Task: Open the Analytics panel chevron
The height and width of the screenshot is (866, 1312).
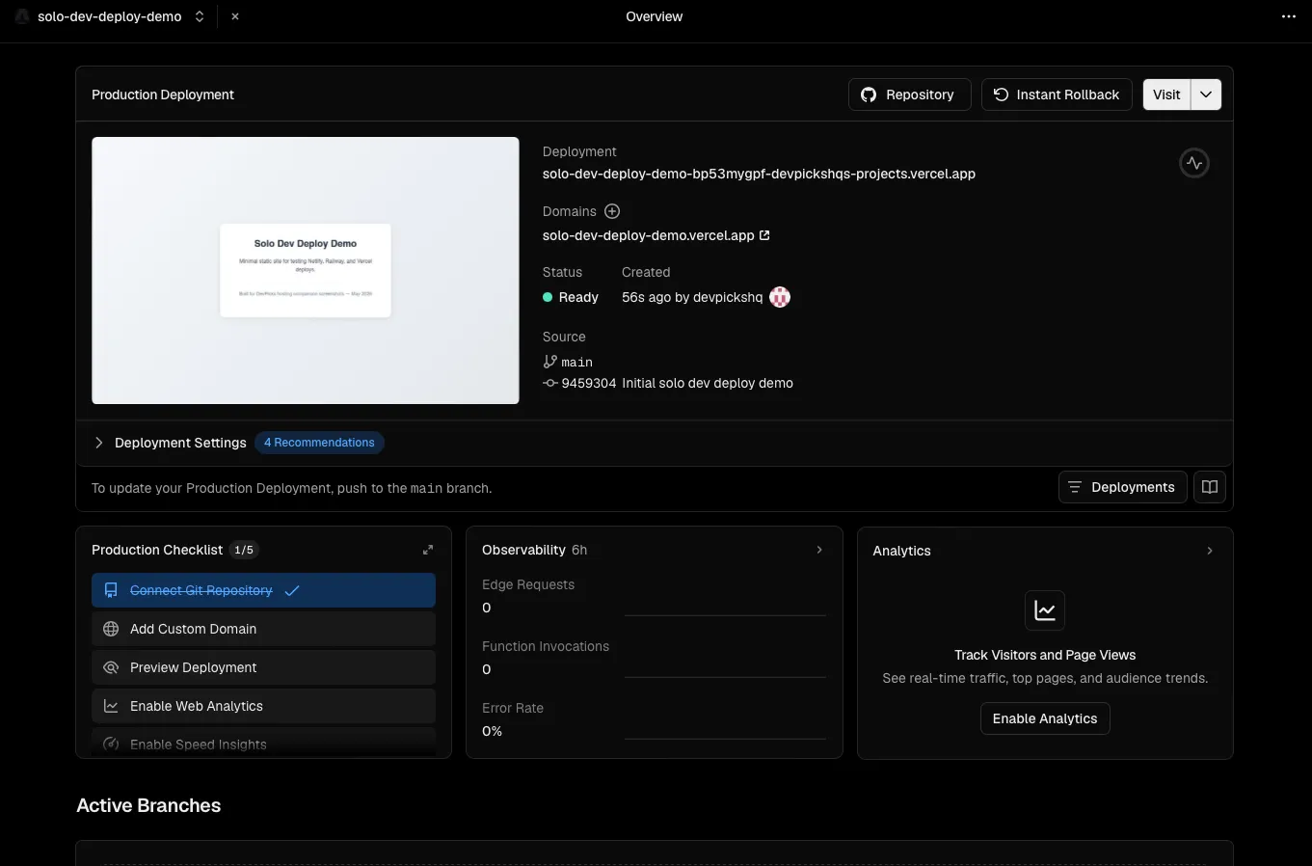Action: 1210,551
